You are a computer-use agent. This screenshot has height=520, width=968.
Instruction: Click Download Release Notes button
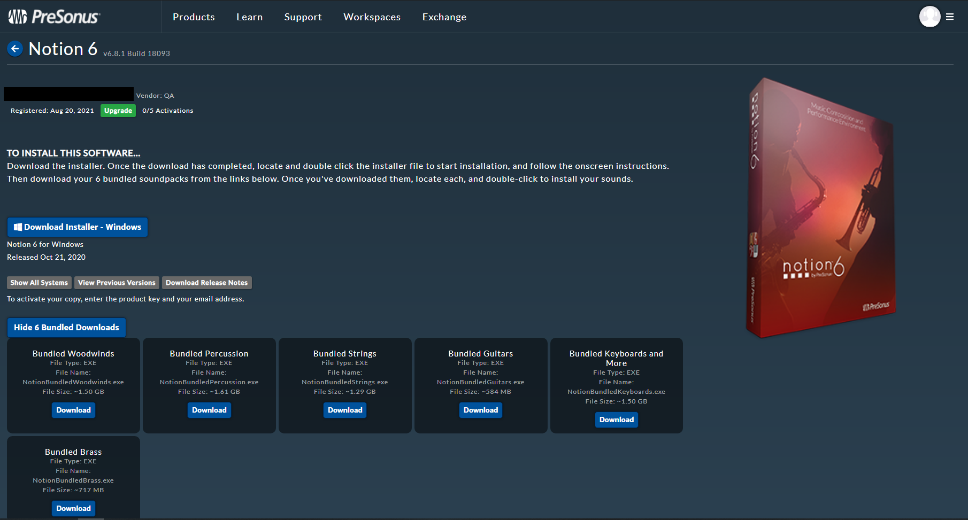[x=206, y=283]
